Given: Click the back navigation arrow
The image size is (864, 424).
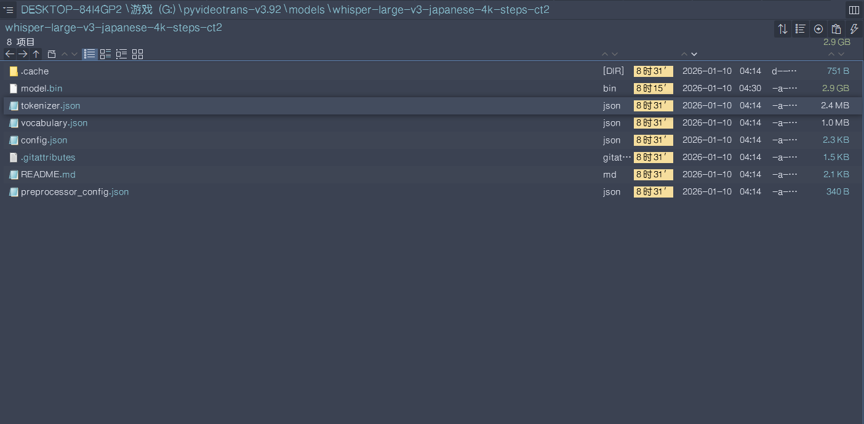Looking at the screenshot, I should 9,54.
